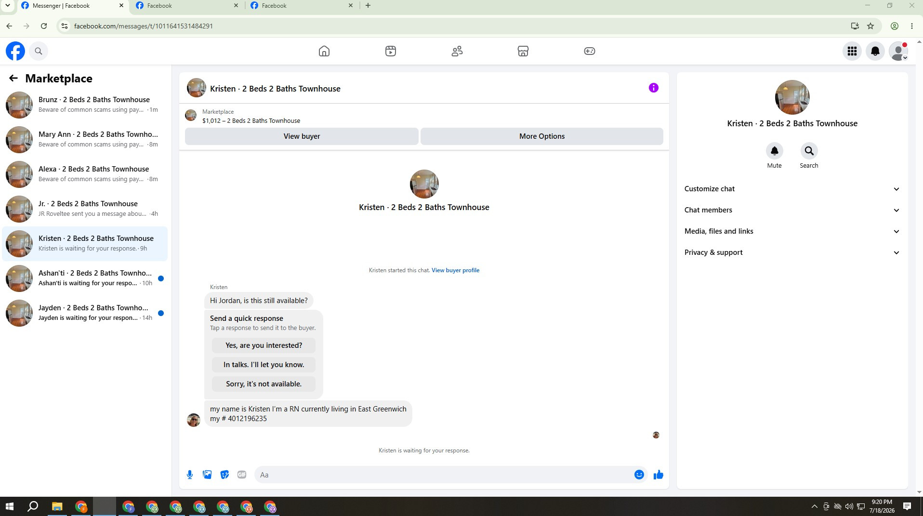Open the volume control in system tray

[x=849, y=506]
